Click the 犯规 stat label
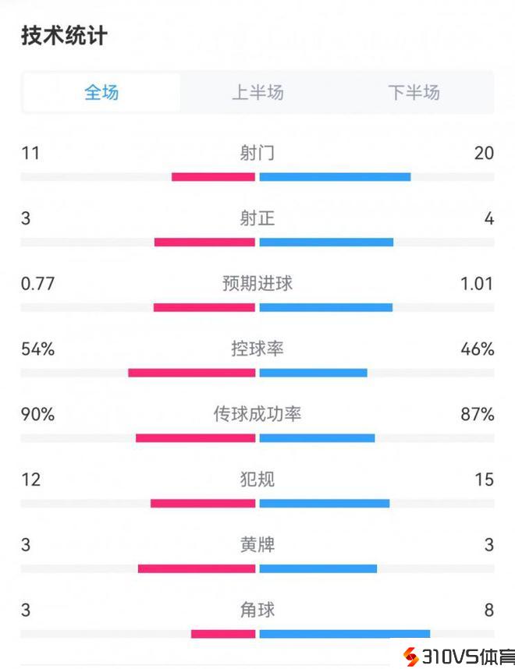 [x=257, y=479]
